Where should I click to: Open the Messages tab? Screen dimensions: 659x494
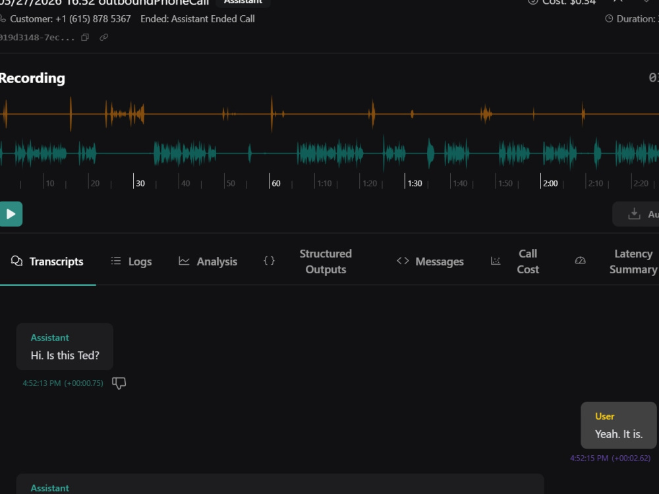[x=430, y=261]
